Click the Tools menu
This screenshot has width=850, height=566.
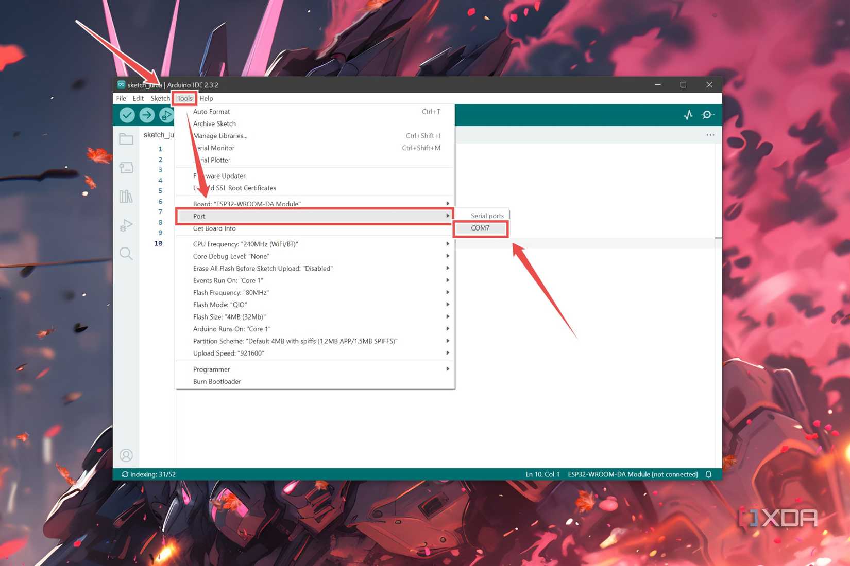click(184, 98)
